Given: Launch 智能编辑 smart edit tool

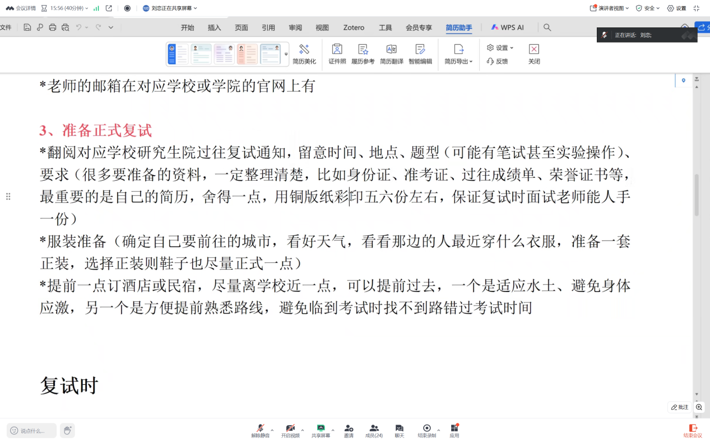Looking at the screenshot, I should tap(420, 54).
